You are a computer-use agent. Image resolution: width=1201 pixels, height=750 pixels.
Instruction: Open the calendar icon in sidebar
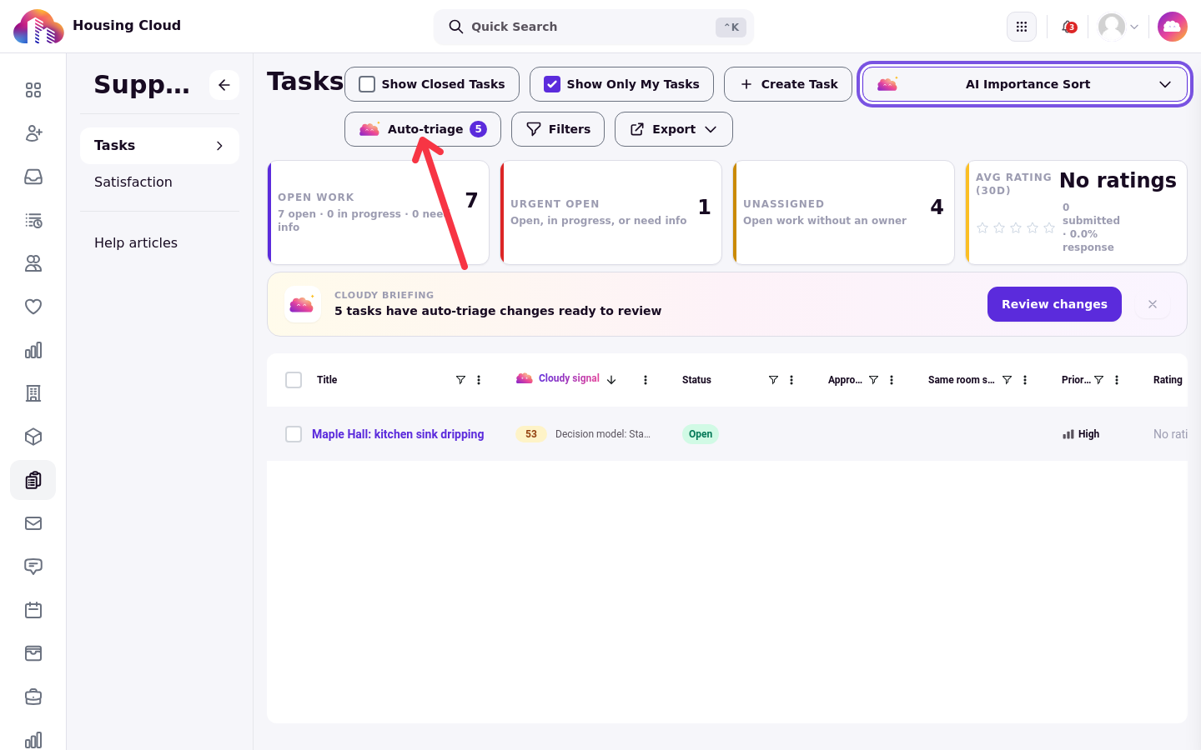pyautogui.click(x=33, y=610)
